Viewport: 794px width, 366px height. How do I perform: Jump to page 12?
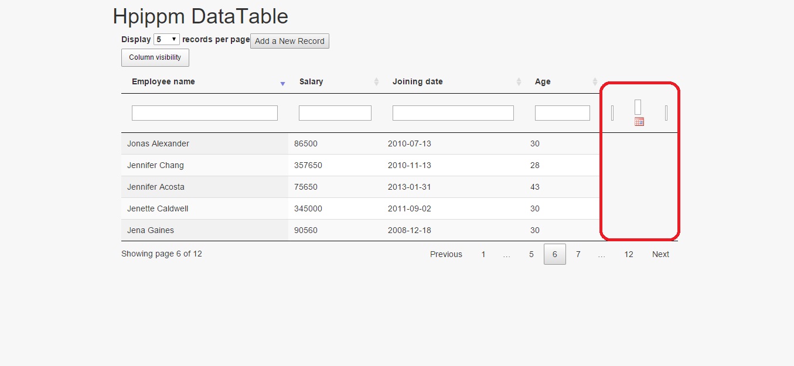coord(628,254)
